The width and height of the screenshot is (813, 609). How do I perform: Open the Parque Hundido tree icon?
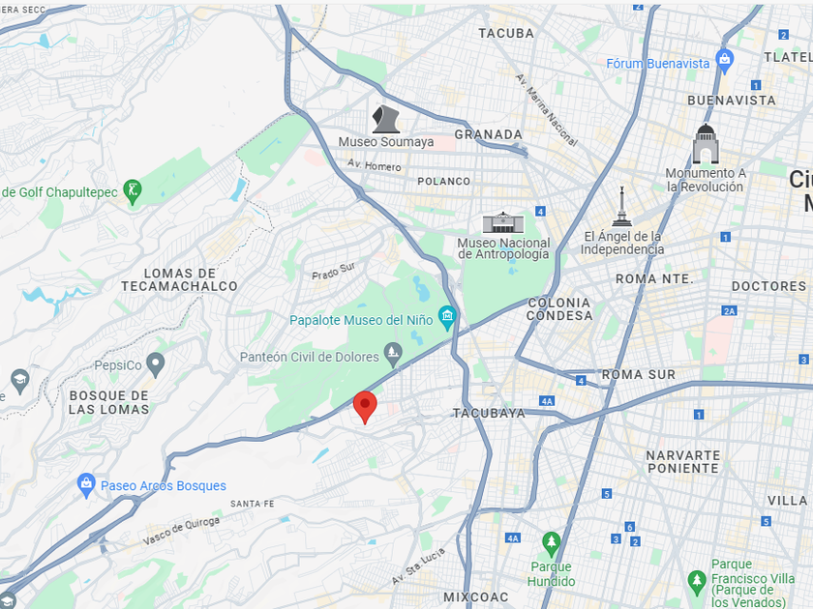[551, 545]
